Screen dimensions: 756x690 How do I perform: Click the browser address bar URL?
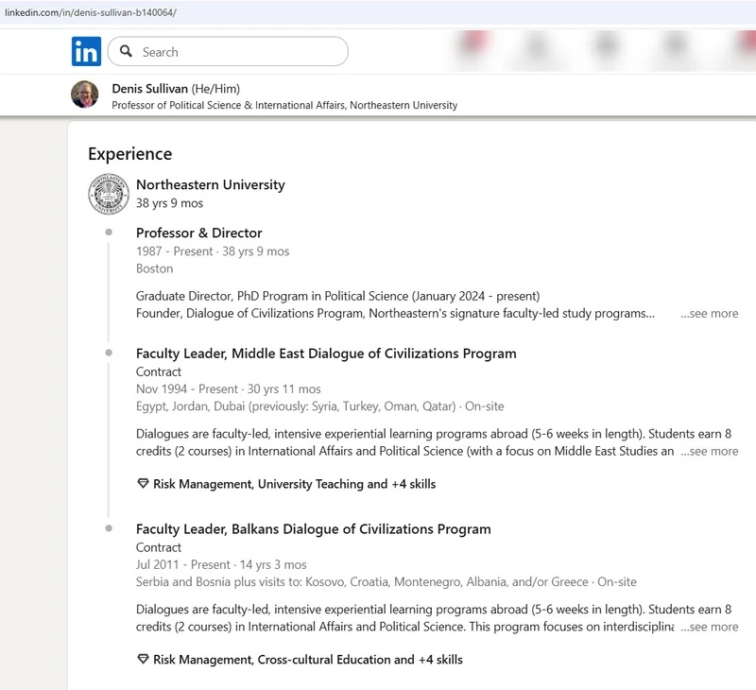(91, 12)
